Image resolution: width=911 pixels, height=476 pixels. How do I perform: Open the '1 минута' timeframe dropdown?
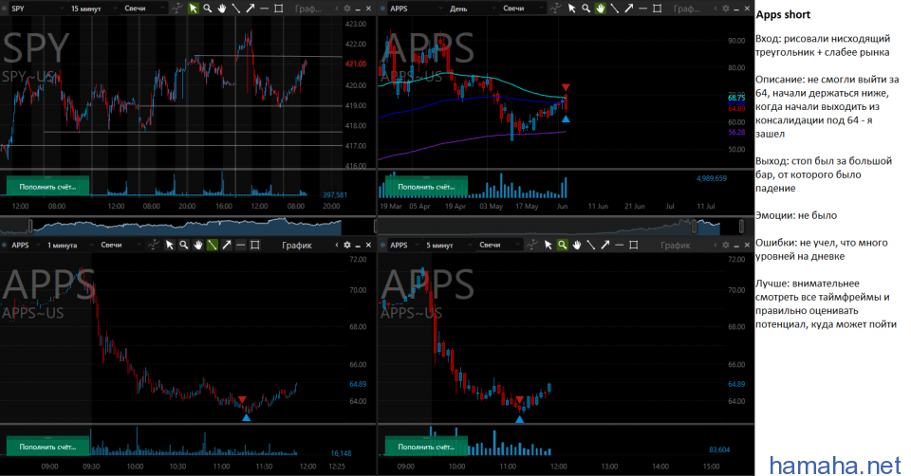point(68,245)
